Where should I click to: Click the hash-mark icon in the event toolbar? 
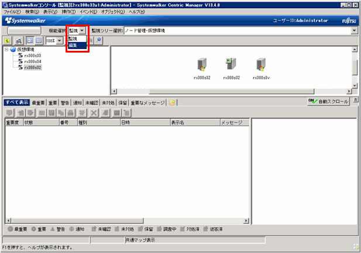click(x=82, y=113)
